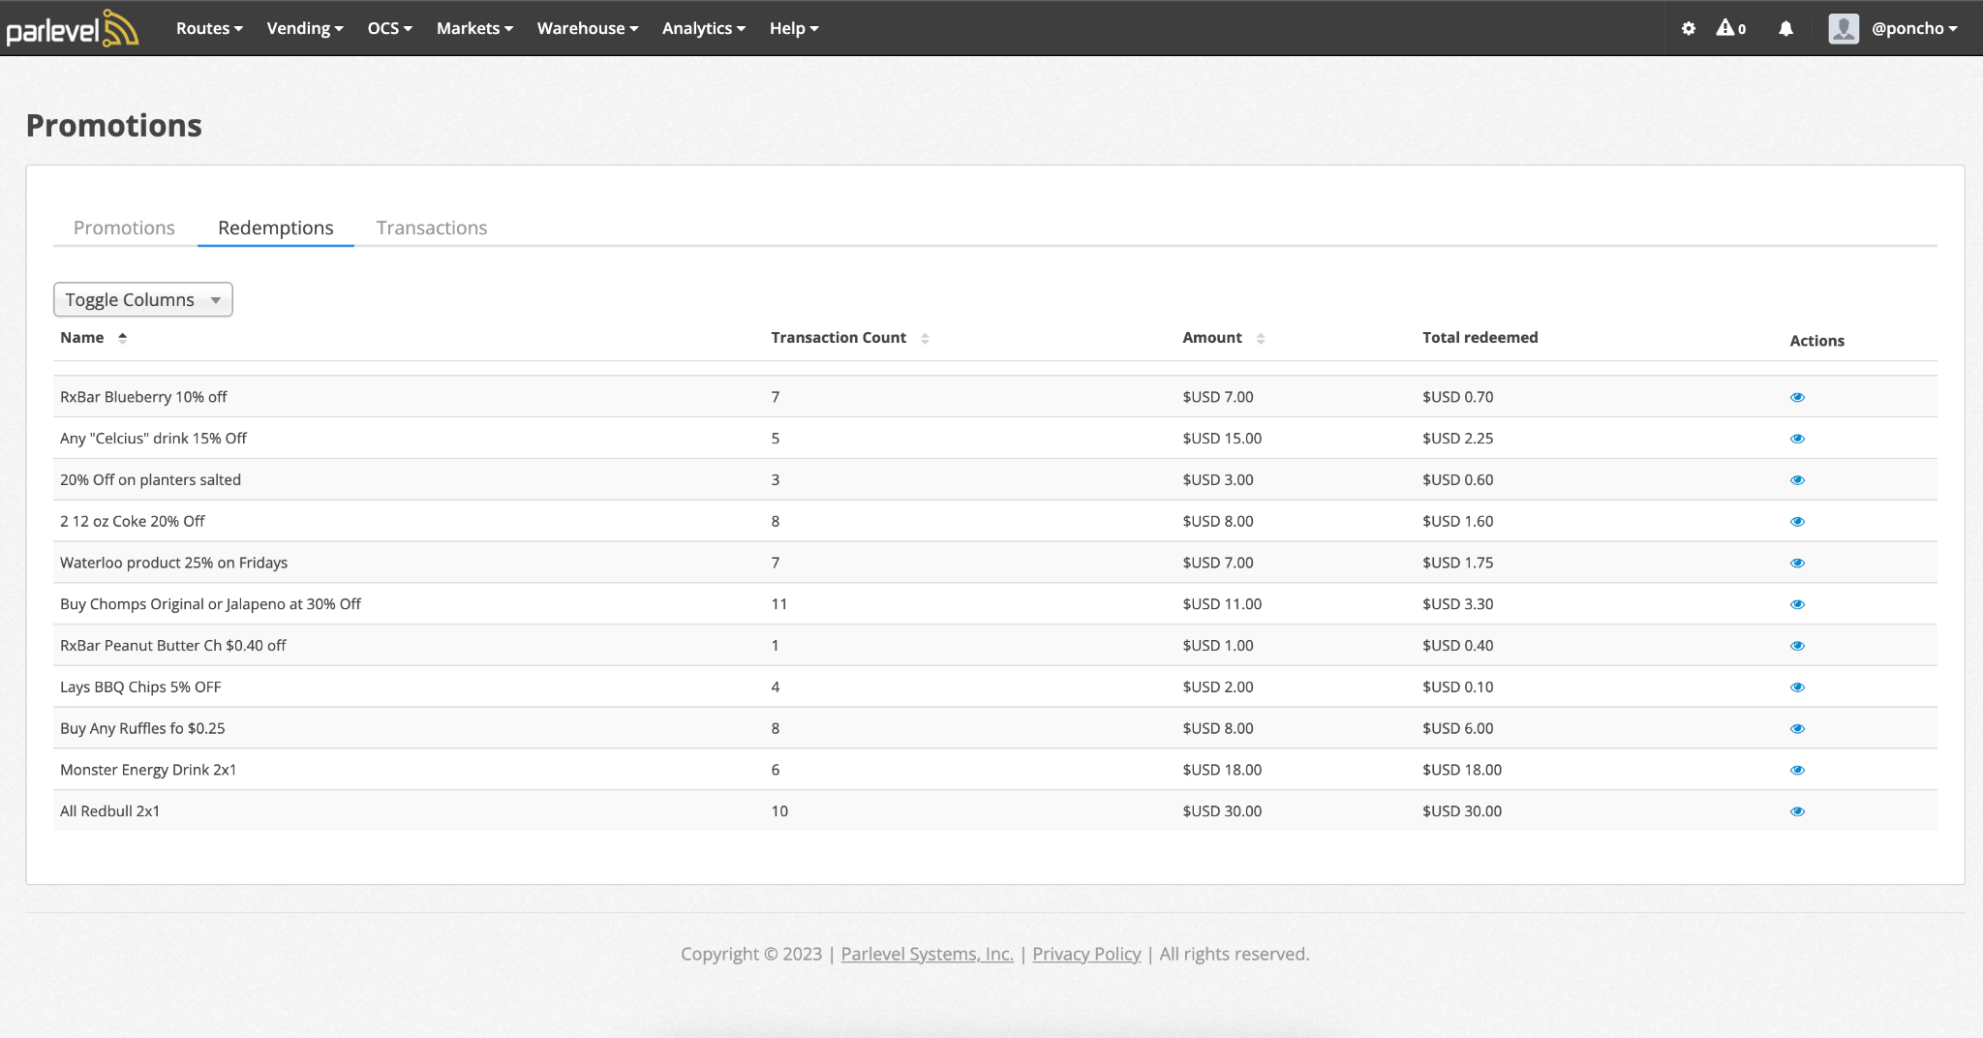Click Waterloo product 25% on Fridays name
Screen dimensions: 1983x1038
coord(173,563)
